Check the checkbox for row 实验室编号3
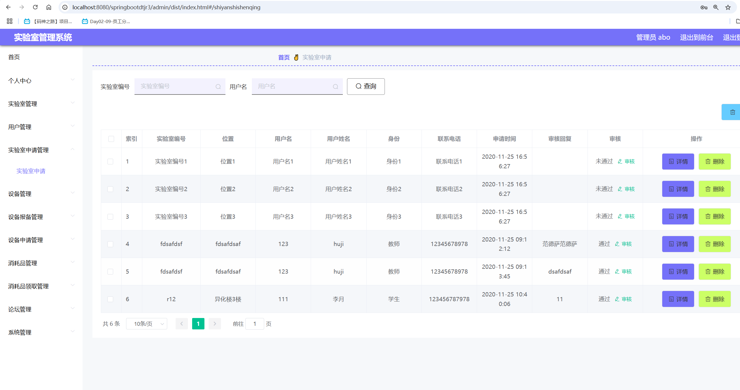The image size is (740, 390). pos(110,217)
